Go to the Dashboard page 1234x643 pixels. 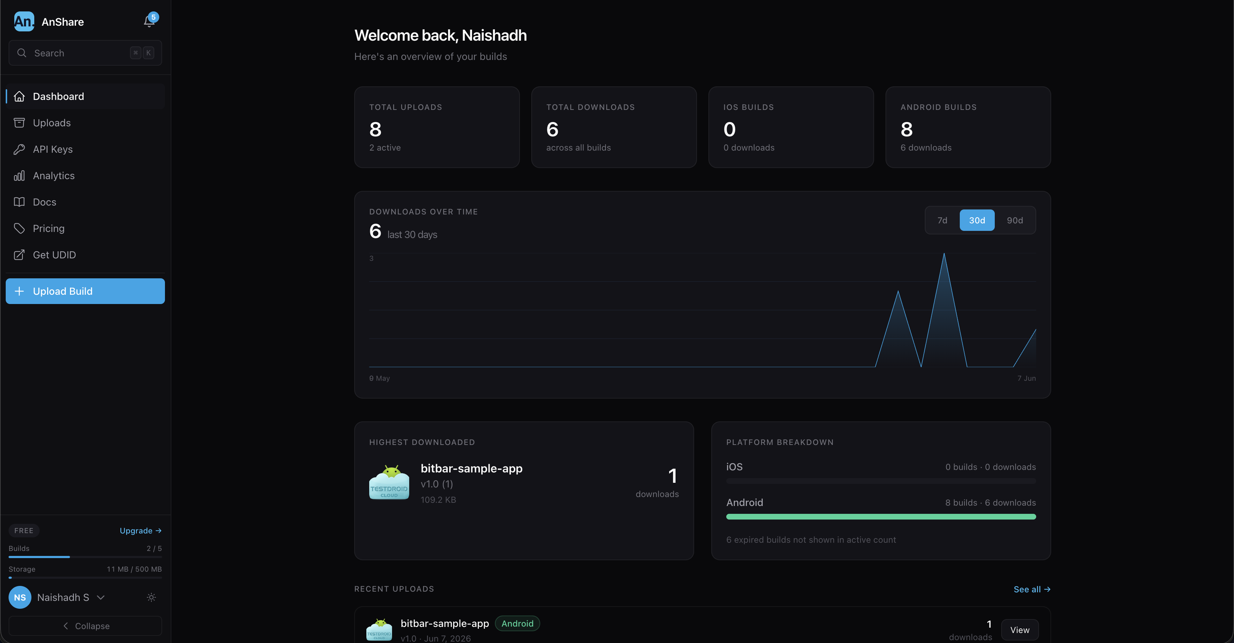pos(85,96)
